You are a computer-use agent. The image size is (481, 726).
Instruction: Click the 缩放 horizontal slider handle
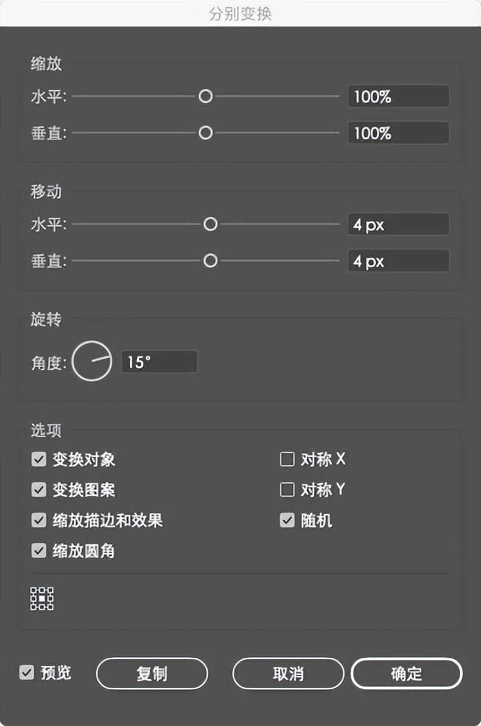tap(206, 96)
